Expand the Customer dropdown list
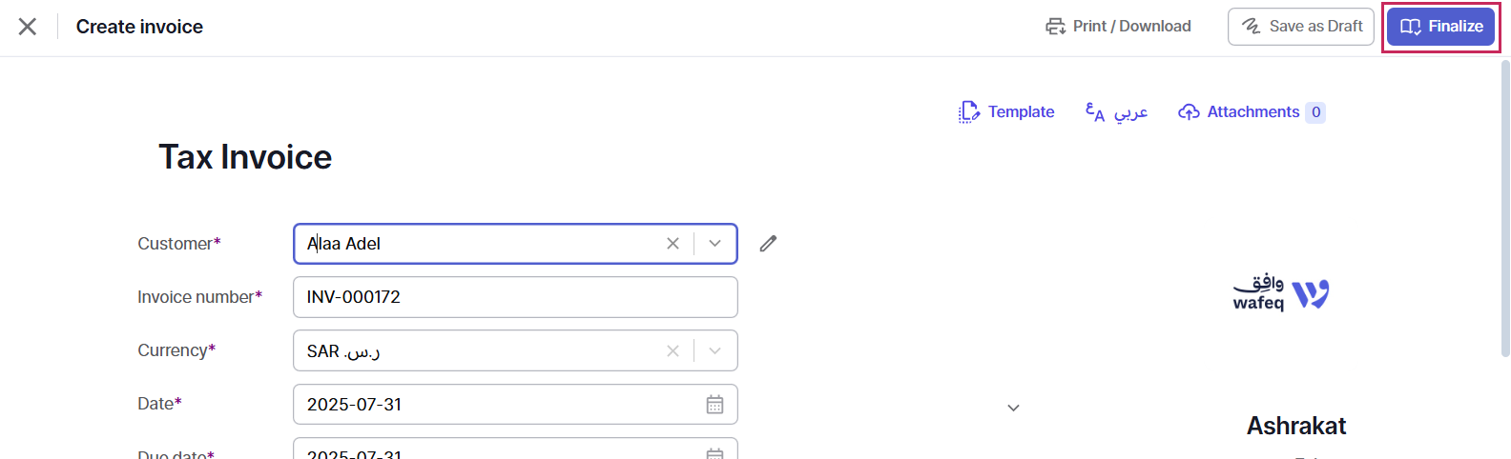 tap(714, 244)
